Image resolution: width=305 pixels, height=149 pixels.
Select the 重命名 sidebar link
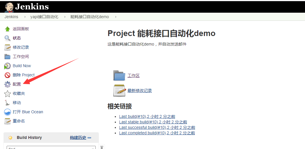19,121
